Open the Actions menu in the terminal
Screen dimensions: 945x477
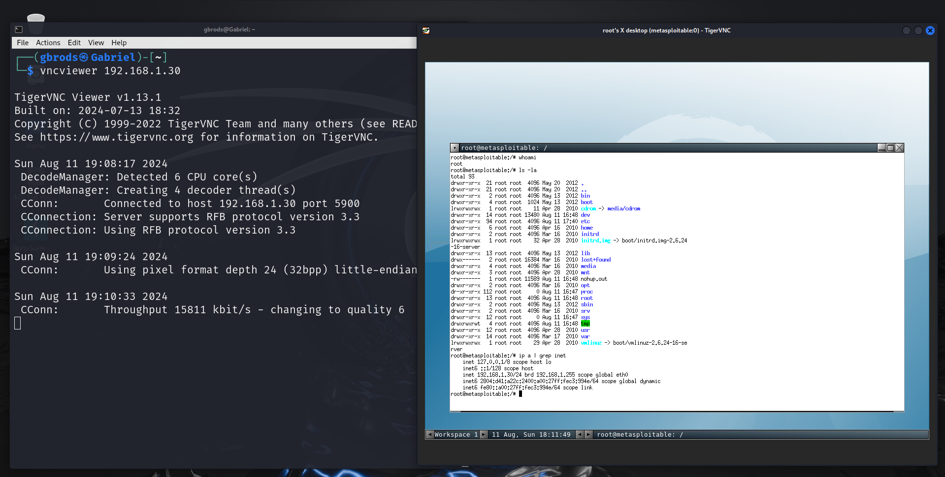[x=48, y=43]
